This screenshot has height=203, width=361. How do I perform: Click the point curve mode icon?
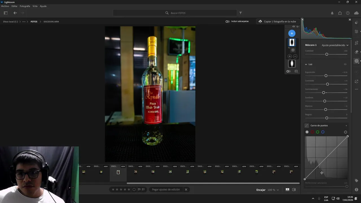(307, 125)
